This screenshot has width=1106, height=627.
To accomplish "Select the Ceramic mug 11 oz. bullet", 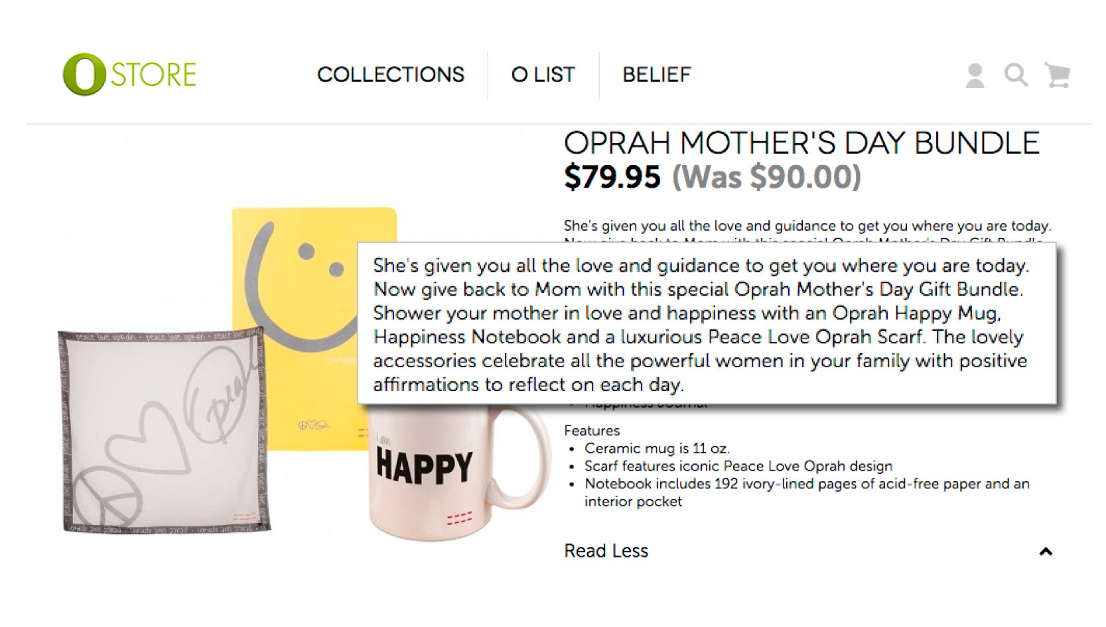I will 657,449.
